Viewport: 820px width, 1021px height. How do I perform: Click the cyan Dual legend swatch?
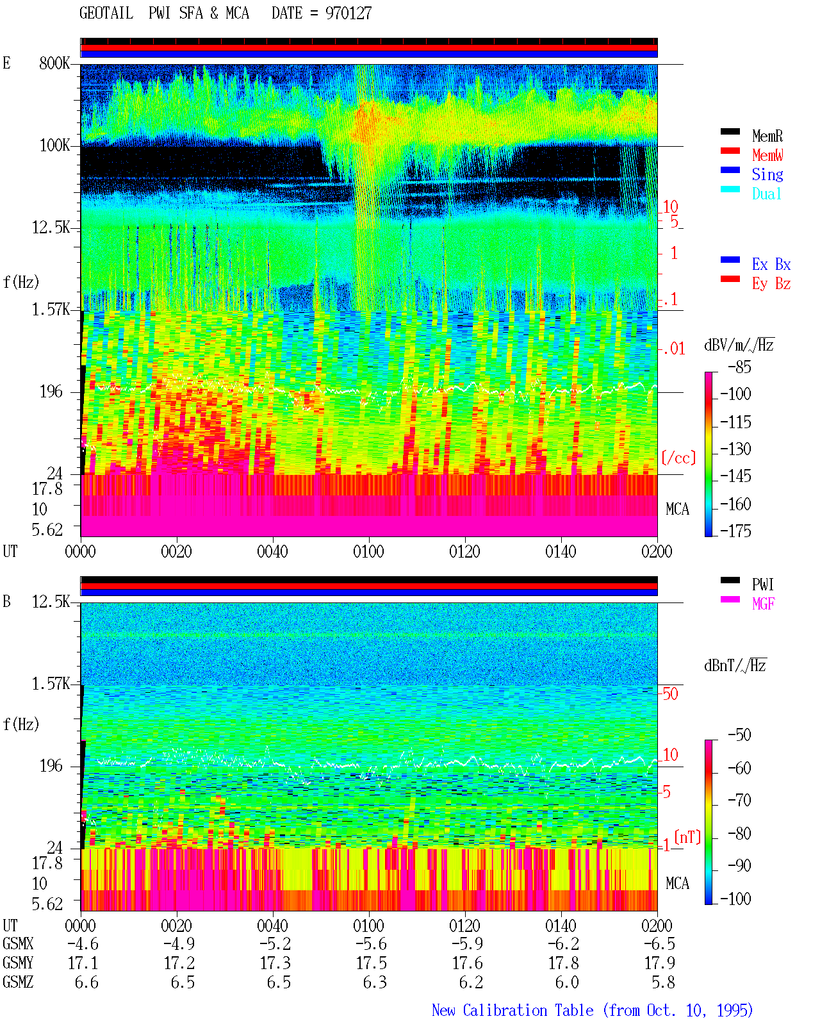pyautogui.click(x=730, y=189)
